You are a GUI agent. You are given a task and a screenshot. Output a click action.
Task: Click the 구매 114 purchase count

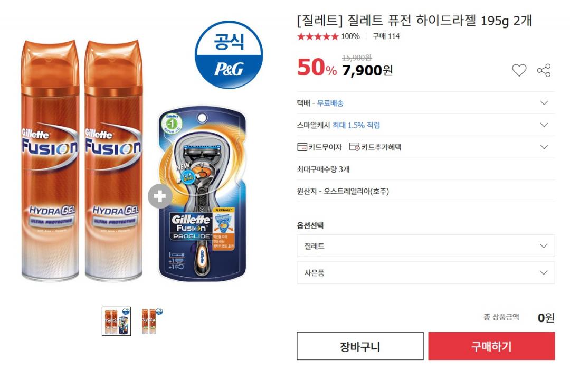pyautogui.click(x=386, y=36)
